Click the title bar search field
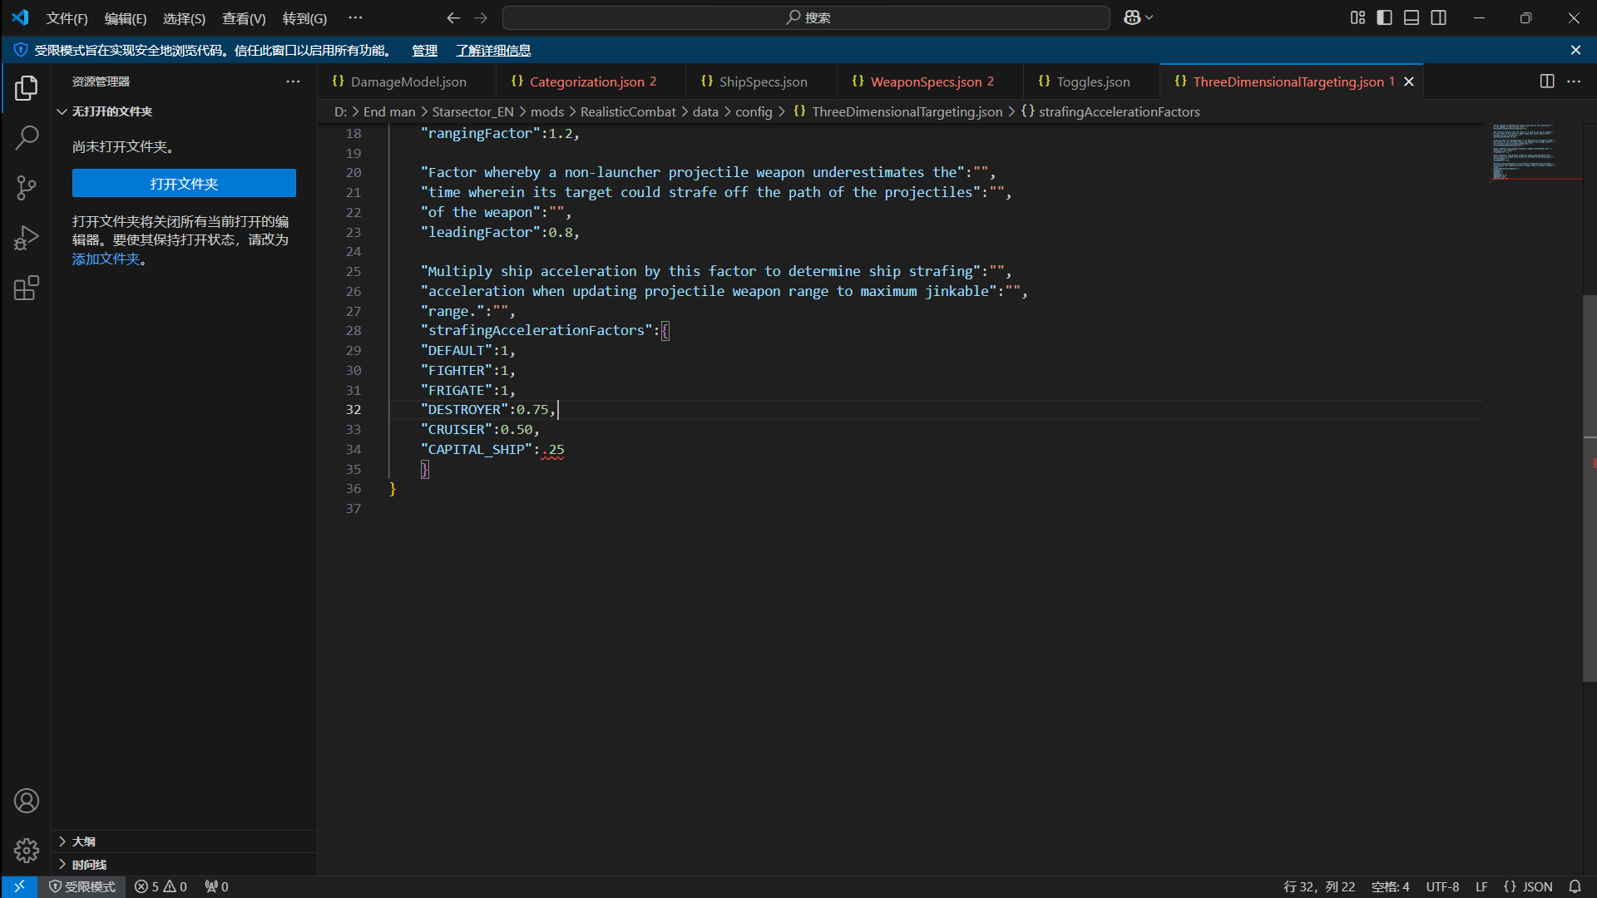Image resolution: width=1597 pixels, height=898 pixels. point(806,17)
